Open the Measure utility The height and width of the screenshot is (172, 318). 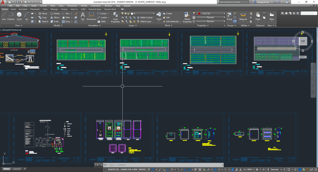243,16
